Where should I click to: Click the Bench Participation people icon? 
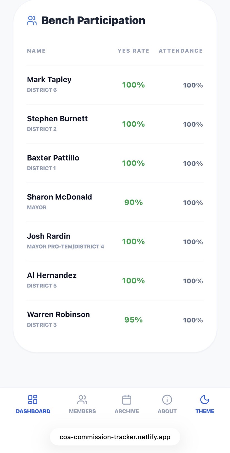tap(32, 20)
